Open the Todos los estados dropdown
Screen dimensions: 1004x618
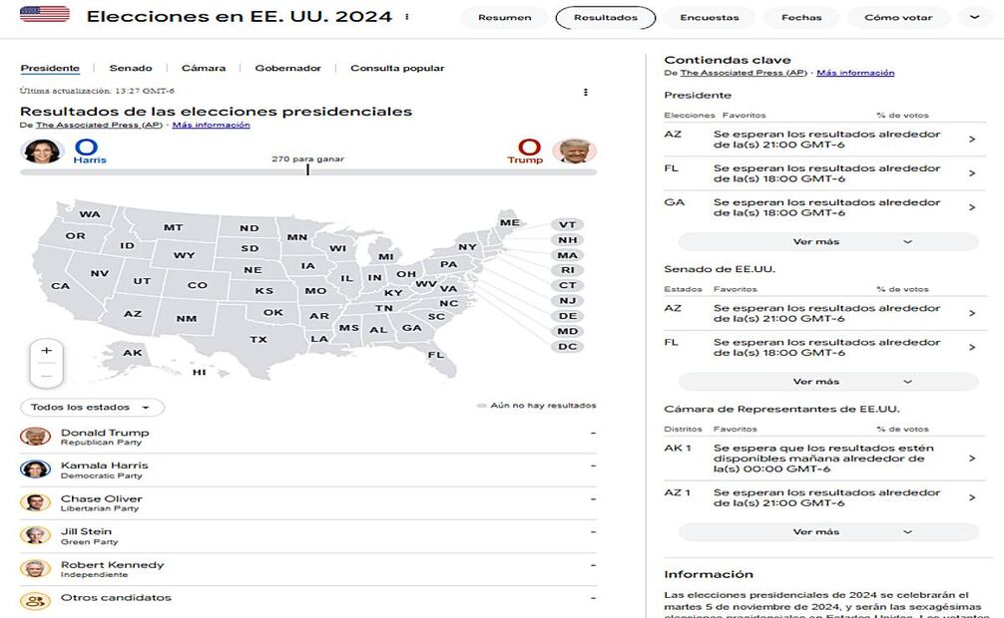point(92,407)
